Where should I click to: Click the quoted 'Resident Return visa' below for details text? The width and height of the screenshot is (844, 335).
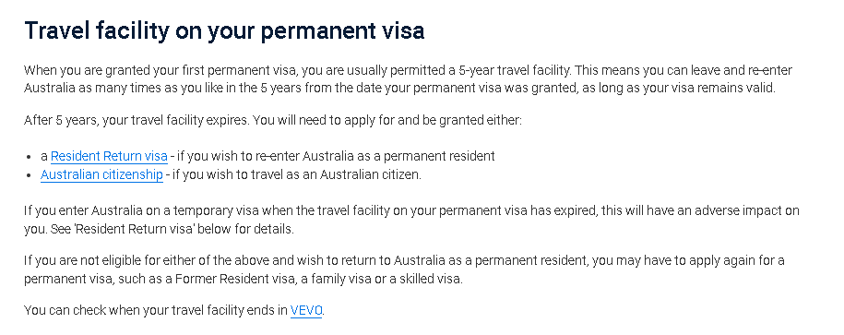coord(172,229)
